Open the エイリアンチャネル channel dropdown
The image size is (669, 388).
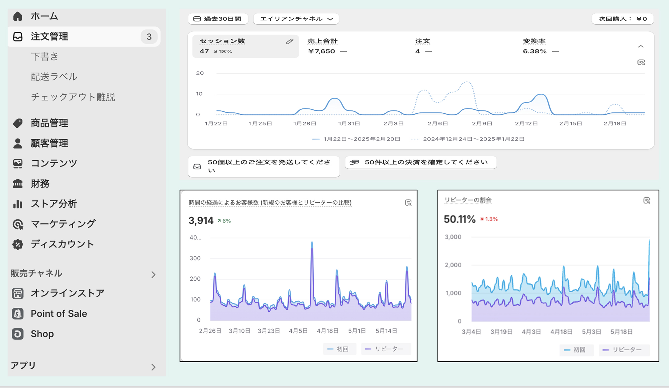(296, 19)
